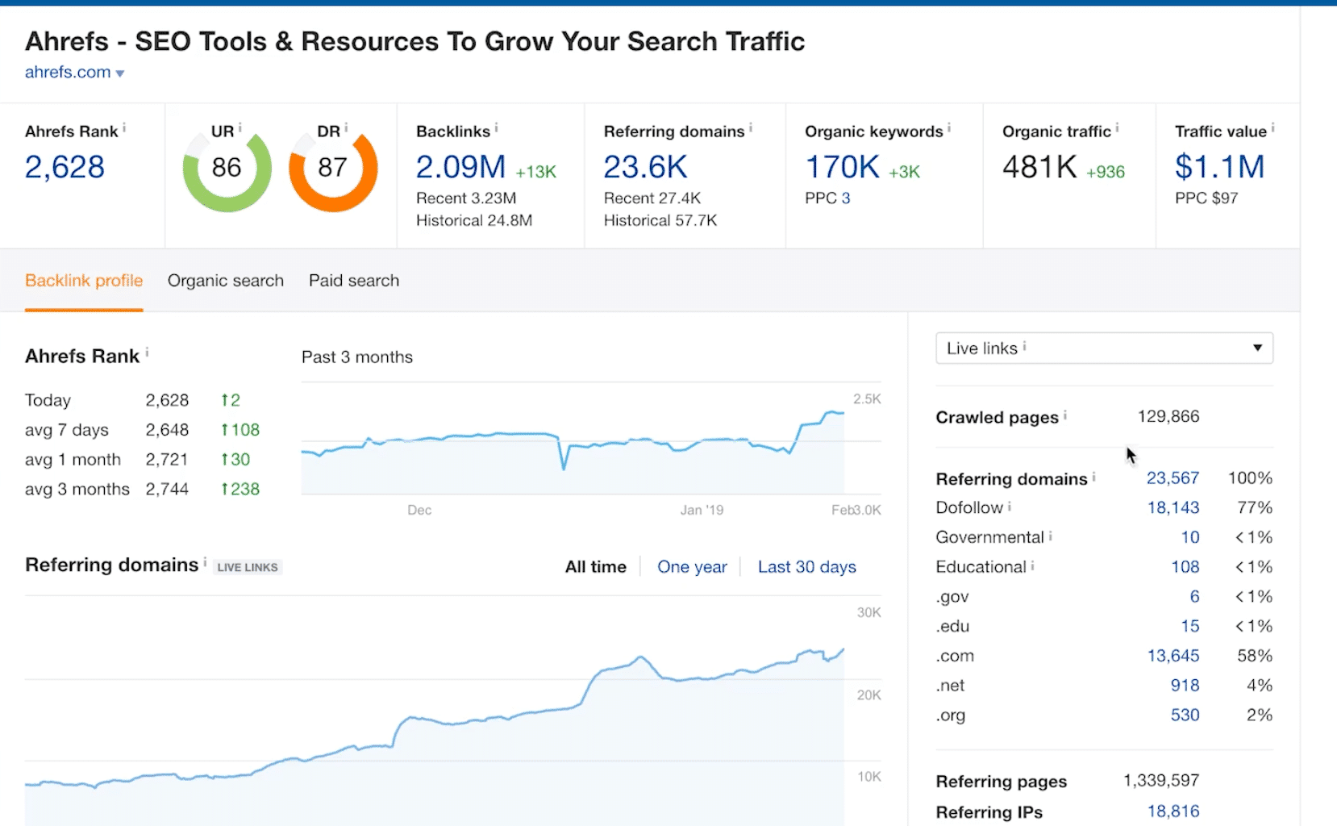Open the 23,567 referring domains count
The height and width of the screenshot is (826, 1337).
click(1172, 478)
